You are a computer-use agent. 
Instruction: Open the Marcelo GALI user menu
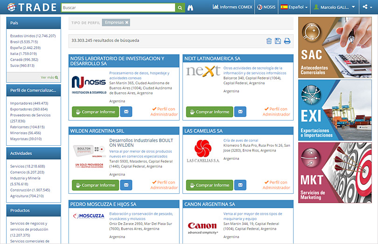tap(335, 7)
